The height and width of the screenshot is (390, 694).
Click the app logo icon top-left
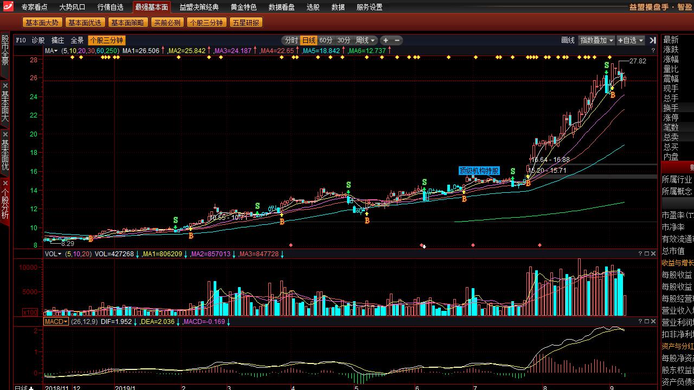click(x=8, y=7)
